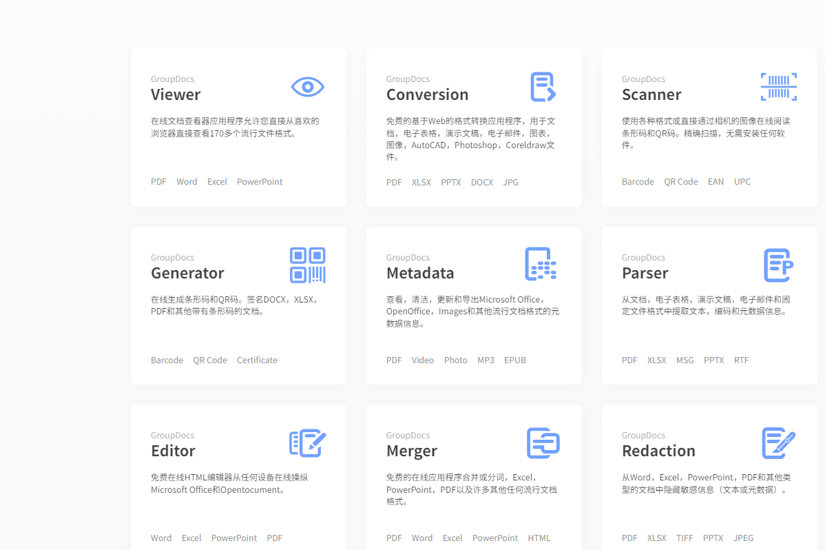
Task: Select PowerPoint format under Viewer
Action: click(260, 182)
